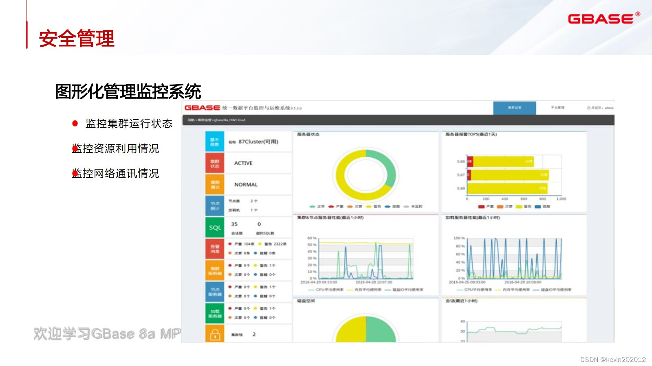Screen dimensions: 652x366
Task: Click the orange padlock cluster lock icon
Action: [x=215, y=334]
